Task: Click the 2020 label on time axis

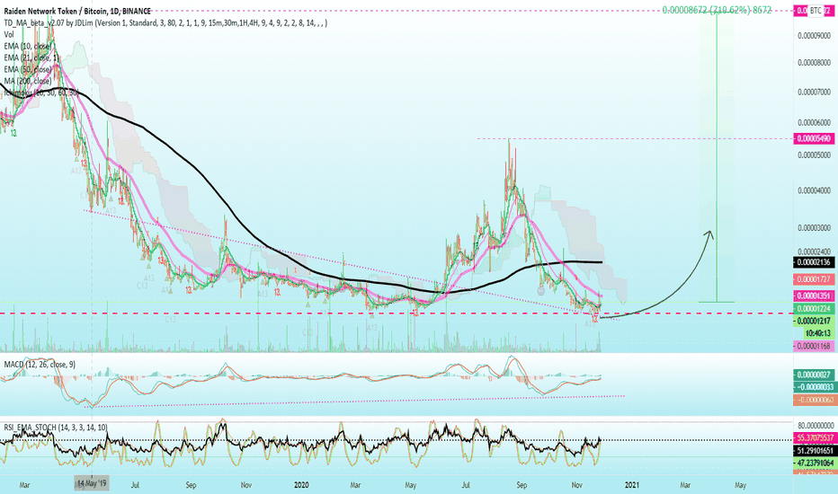Action: [302, 485]
